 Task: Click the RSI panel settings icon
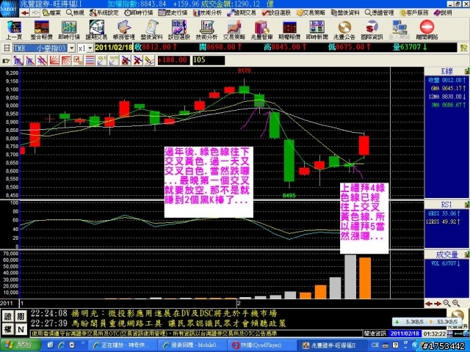(x=467, y=205)
